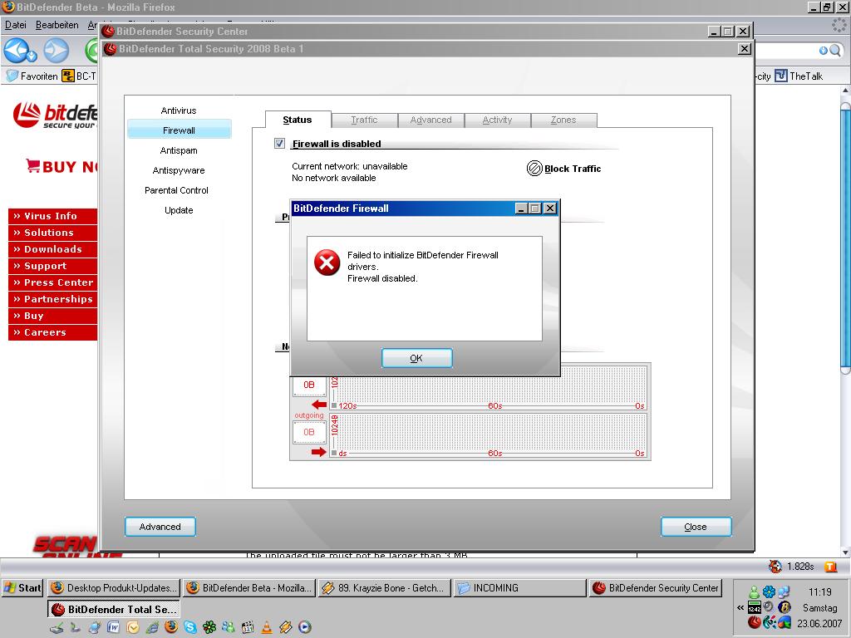Launch Firefox from quick launch bar
The height and width of the screenshot is (638, 851).
click(x=171, y=627)
